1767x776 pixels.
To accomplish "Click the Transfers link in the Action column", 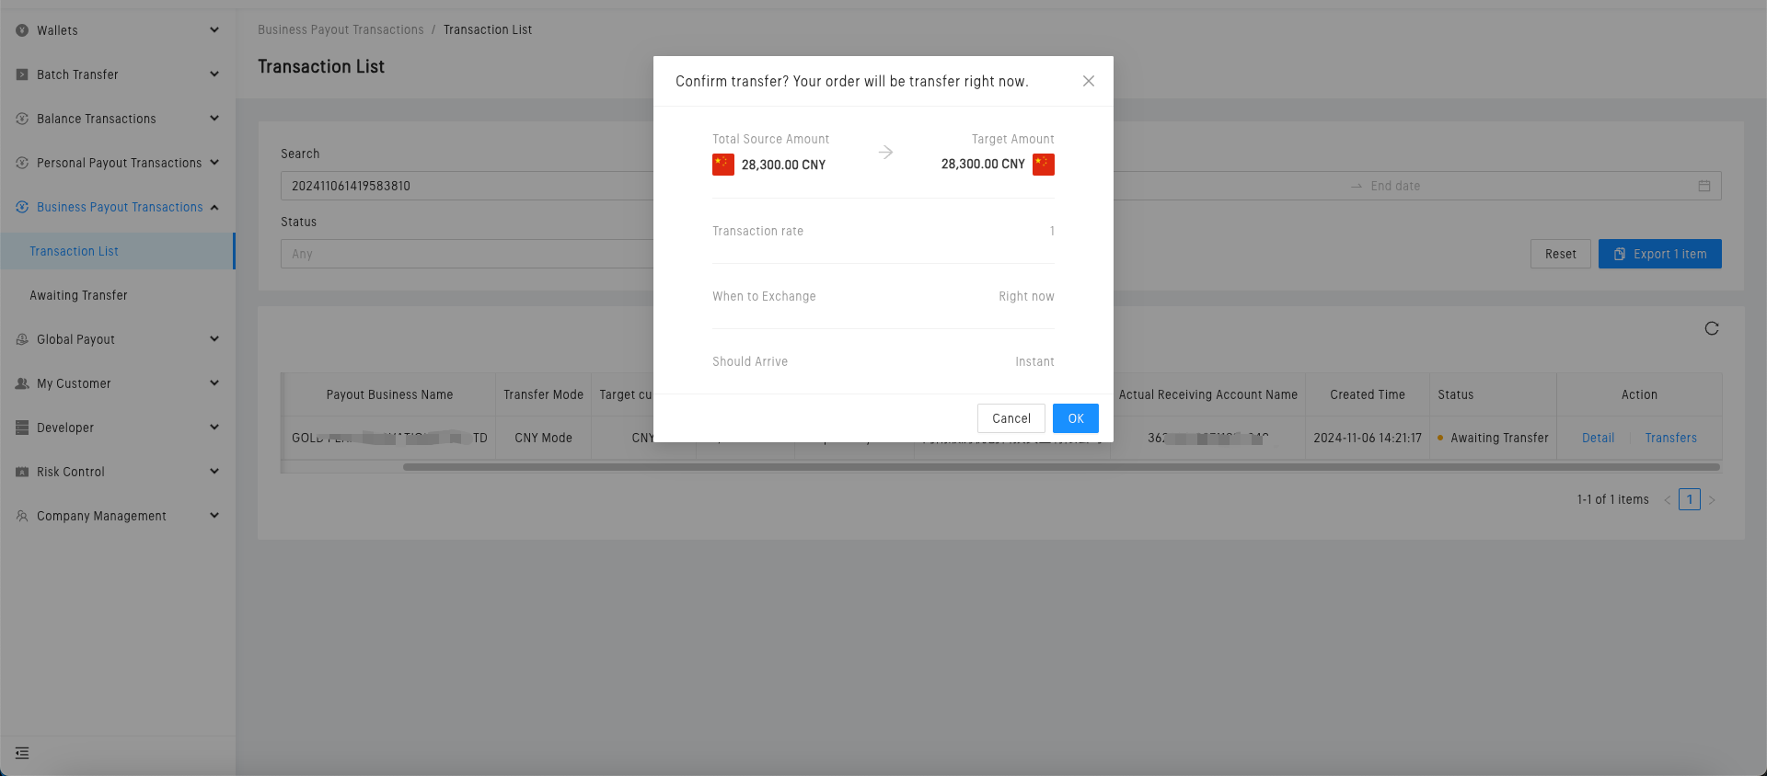I will (1671, 438).
